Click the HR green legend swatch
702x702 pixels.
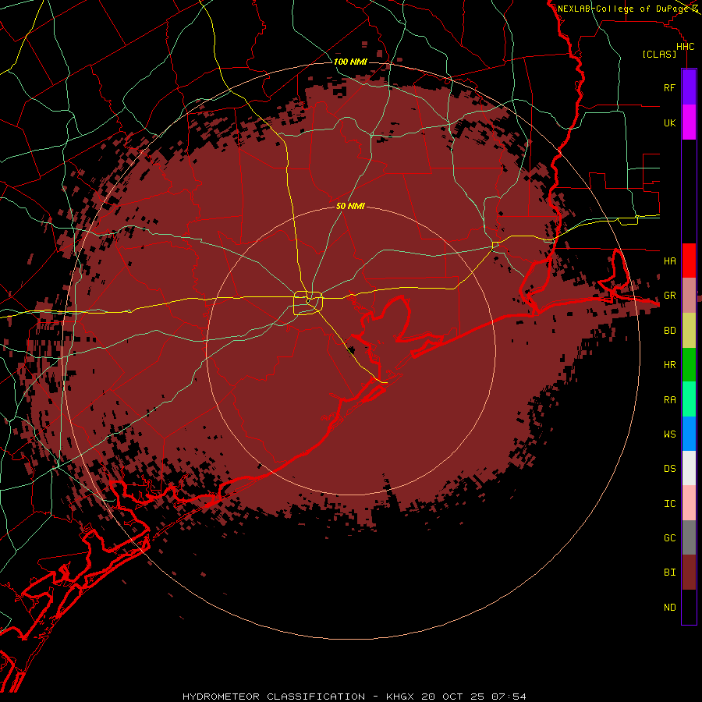[689, 365]
